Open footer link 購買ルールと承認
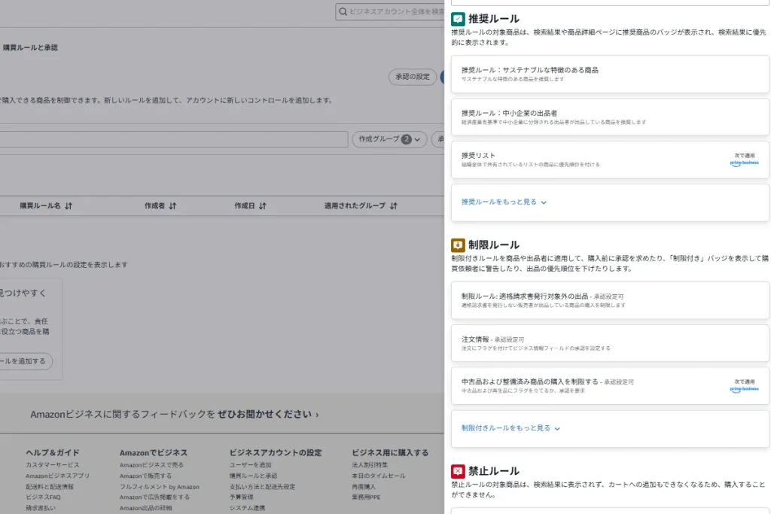This screenshot has width=771, height=514. pos(253,476)
